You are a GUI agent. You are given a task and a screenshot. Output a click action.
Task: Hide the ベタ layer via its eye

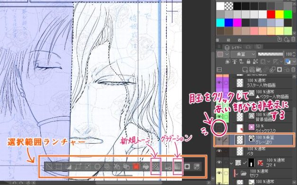(219, 151)
